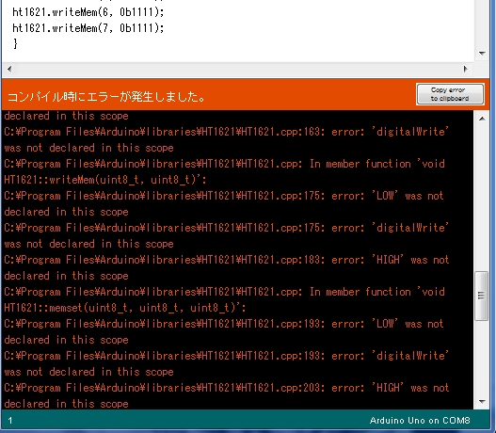The width and height of the screenshot is (496, 433).
Task: Place cursor on writeMem(6, 0b1111) code line
Action: [88, 12]
